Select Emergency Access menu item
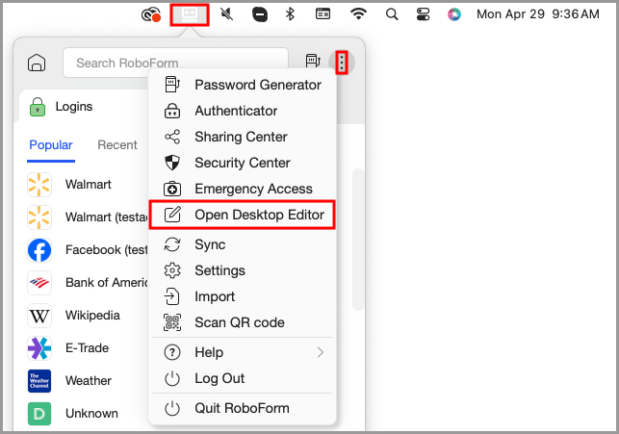 point(242,189)
